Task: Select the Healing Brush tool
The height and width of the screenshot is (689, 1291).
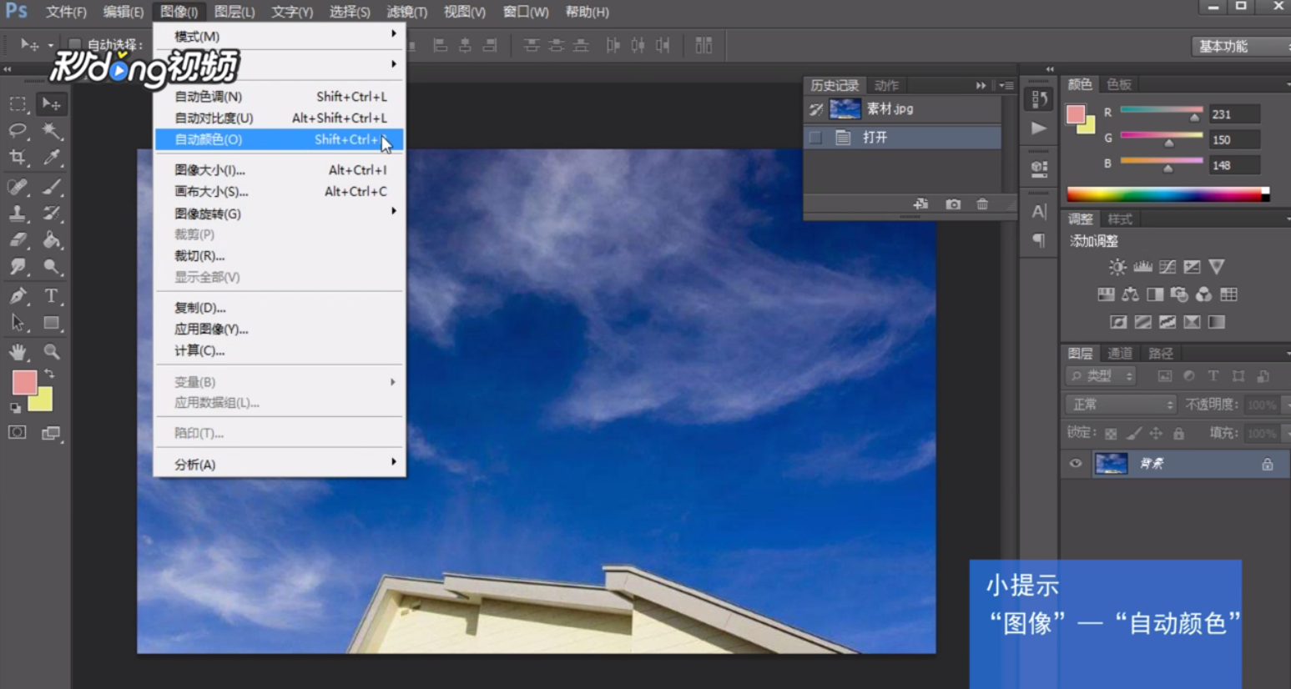Action: pyautogui.click(x=18, y=187)
